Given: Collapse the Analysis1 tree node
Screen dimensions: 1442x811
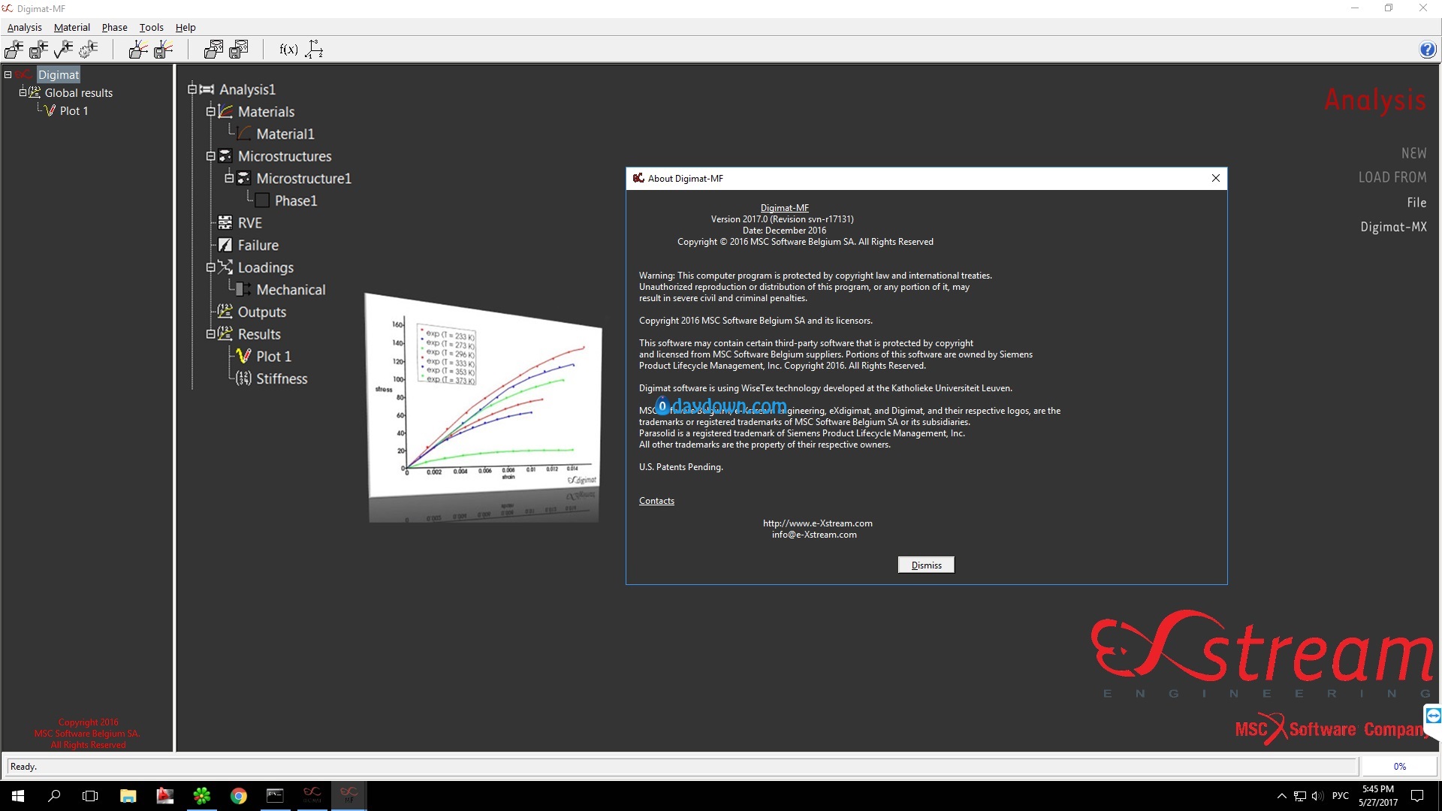Looking at the screenshot, I should click(192, 89).
